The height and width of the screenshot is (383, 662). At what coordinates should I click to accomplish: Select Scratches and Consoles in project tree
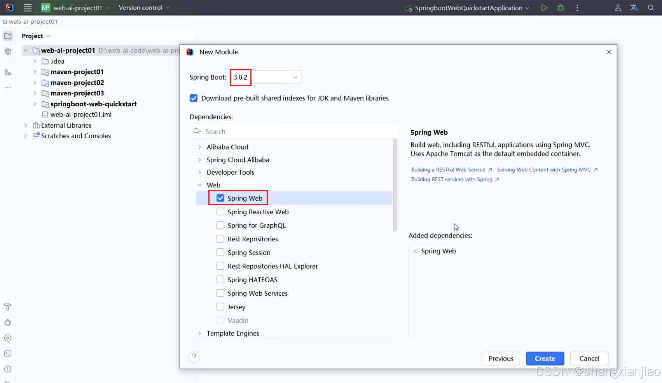click(x=76, y=136)
